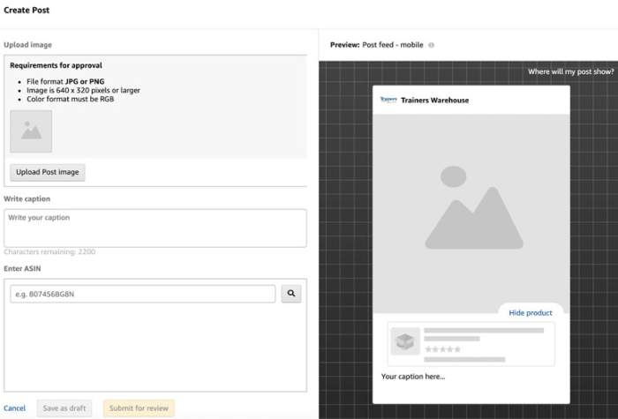Click the product box icon in preview card

(406, 342)
